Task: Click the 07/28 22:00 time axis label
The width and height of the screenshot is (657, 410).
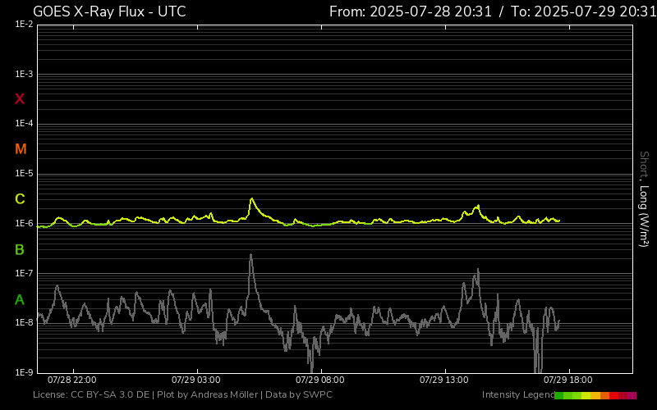Action: pyautogui.click(x=72, y=380)
